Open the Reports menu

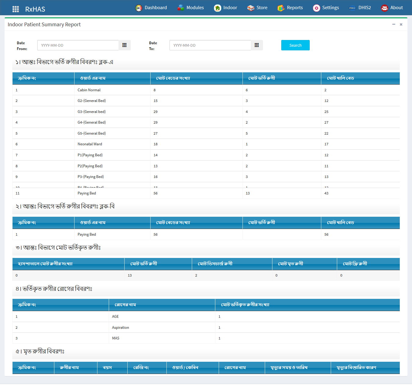pyautogui.click(x=295, y=8)
